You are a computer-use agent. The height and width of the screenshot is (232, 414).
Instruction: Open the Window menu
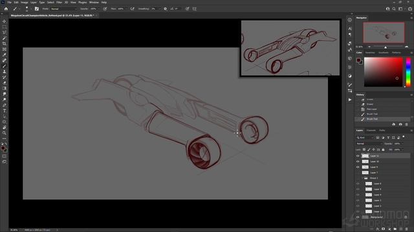94,3
